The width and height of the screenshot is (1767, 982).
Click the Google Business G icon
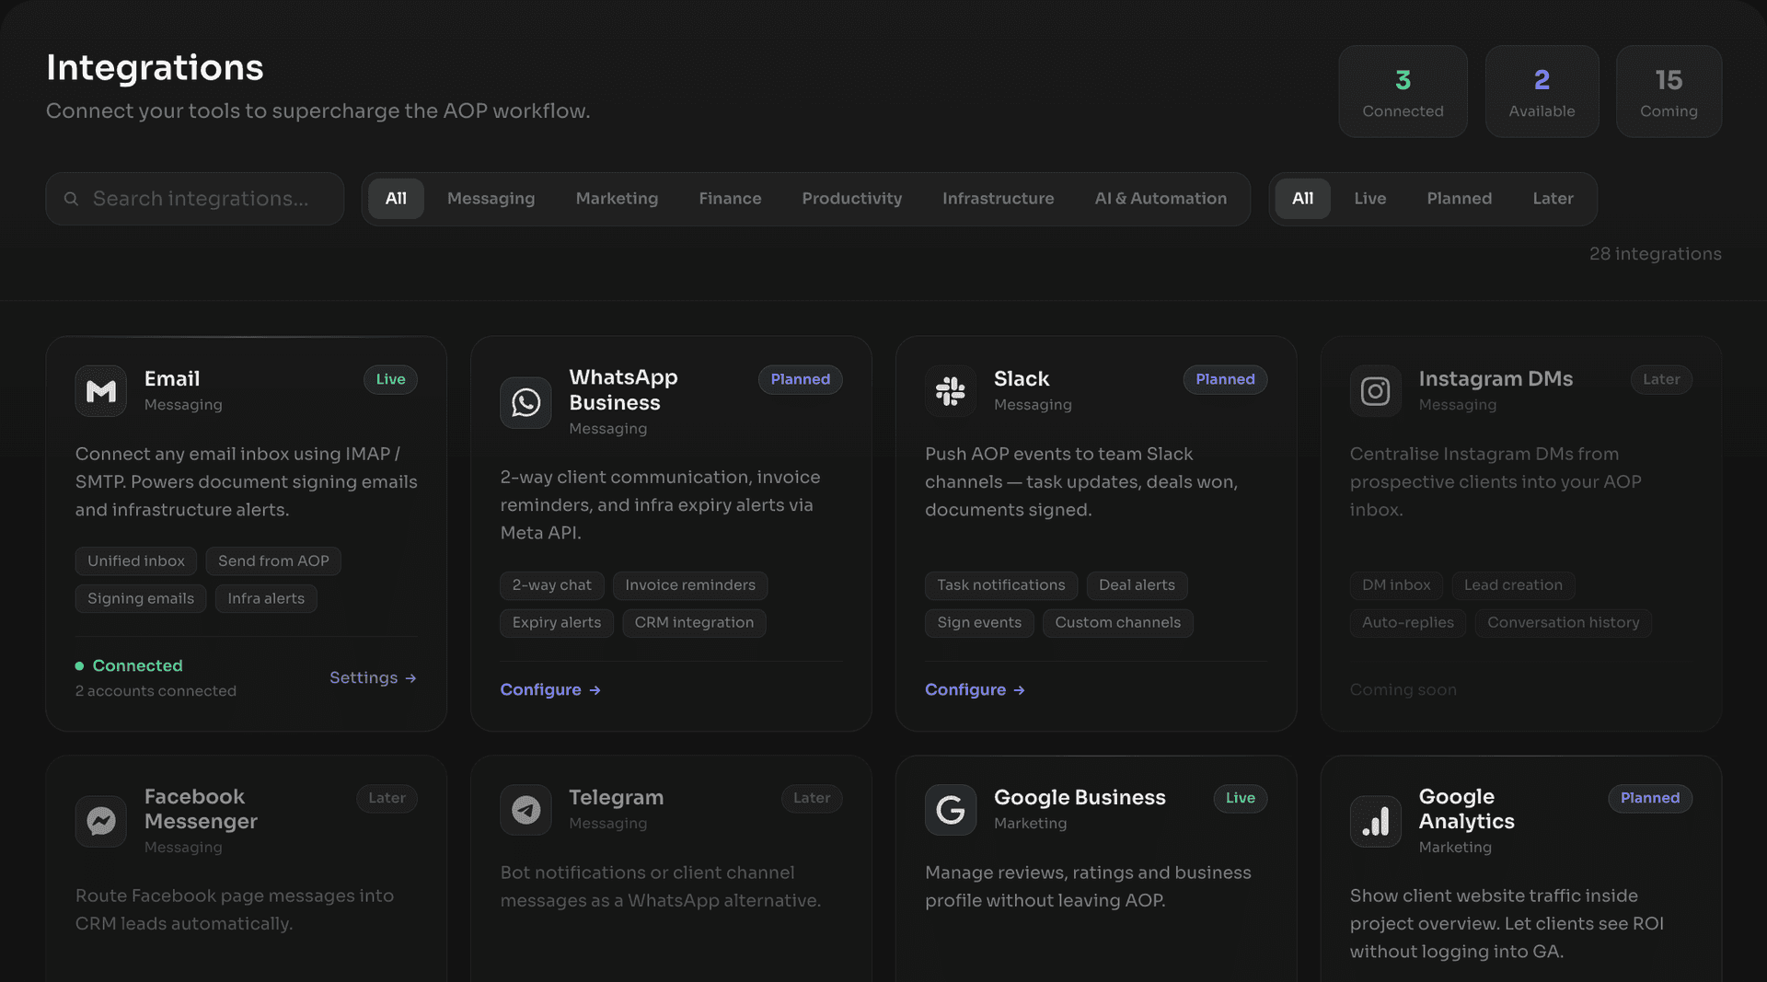click(x=950, y=810)
